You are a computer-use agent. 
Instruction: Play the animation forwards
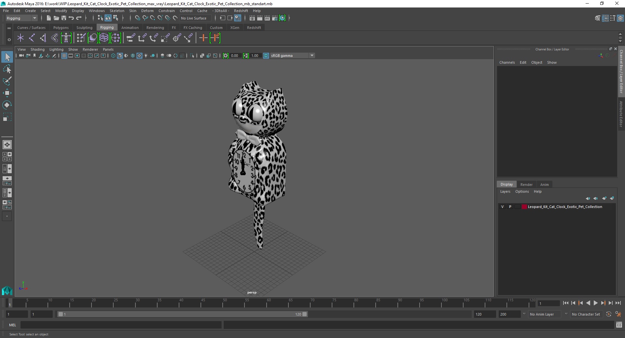click(596, 303)
